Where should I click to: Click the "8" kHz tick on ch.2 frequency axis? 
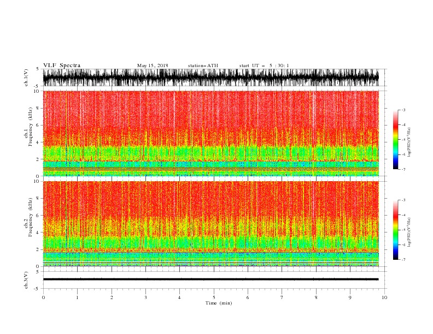pyautogui.click(x=38, y=199)
